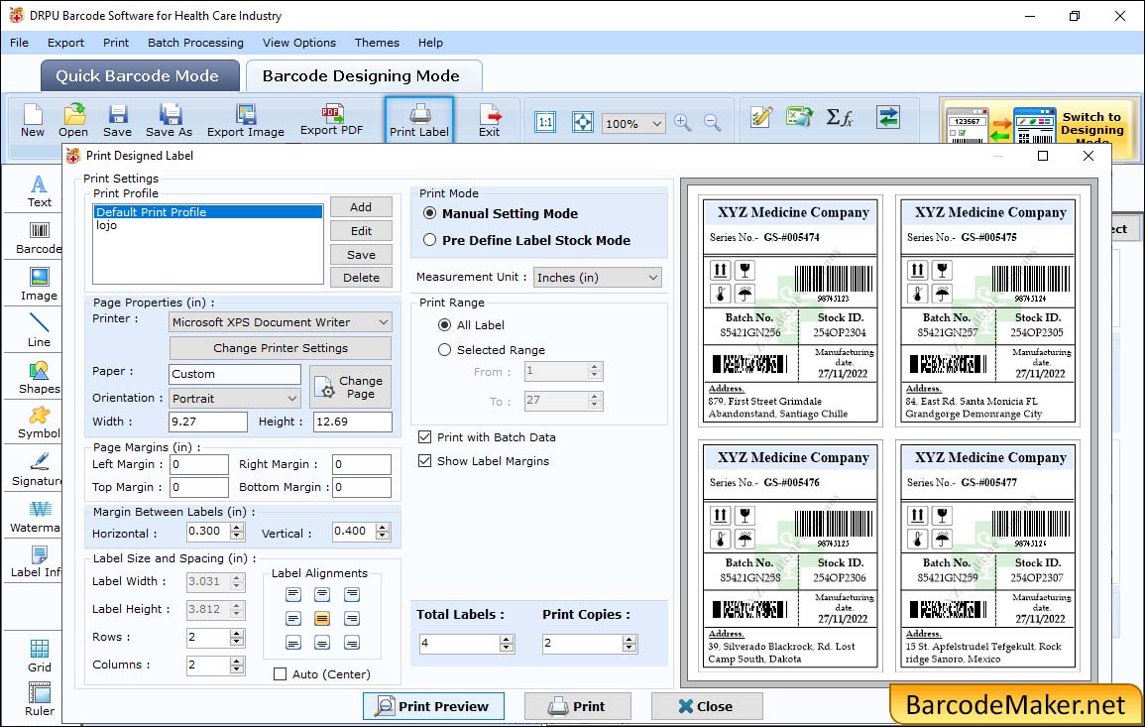1145x727 pixels.
Task: Select the Barcode tool in sidebar
Action: [40, 238]
